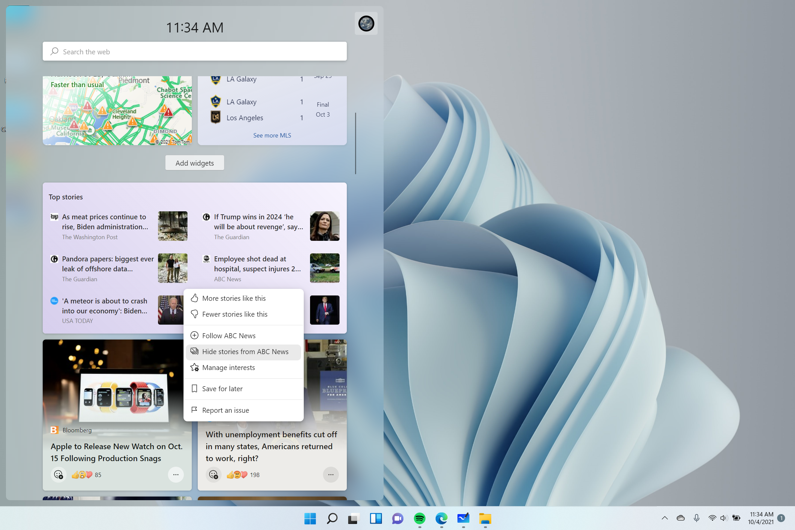Click the LA Galaxy vs Los Angeles score row
This screenshot has height=530, width=795.
click(x=272, y=110)
